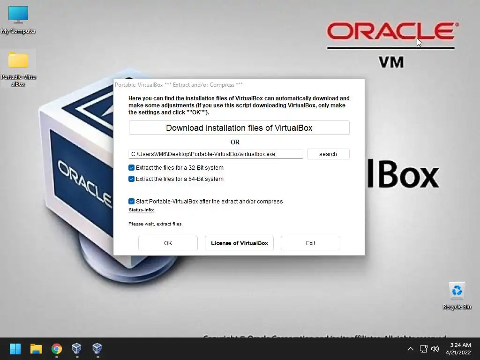
Task: Open the Recycle Bin icon
Action: coord(457,296)
